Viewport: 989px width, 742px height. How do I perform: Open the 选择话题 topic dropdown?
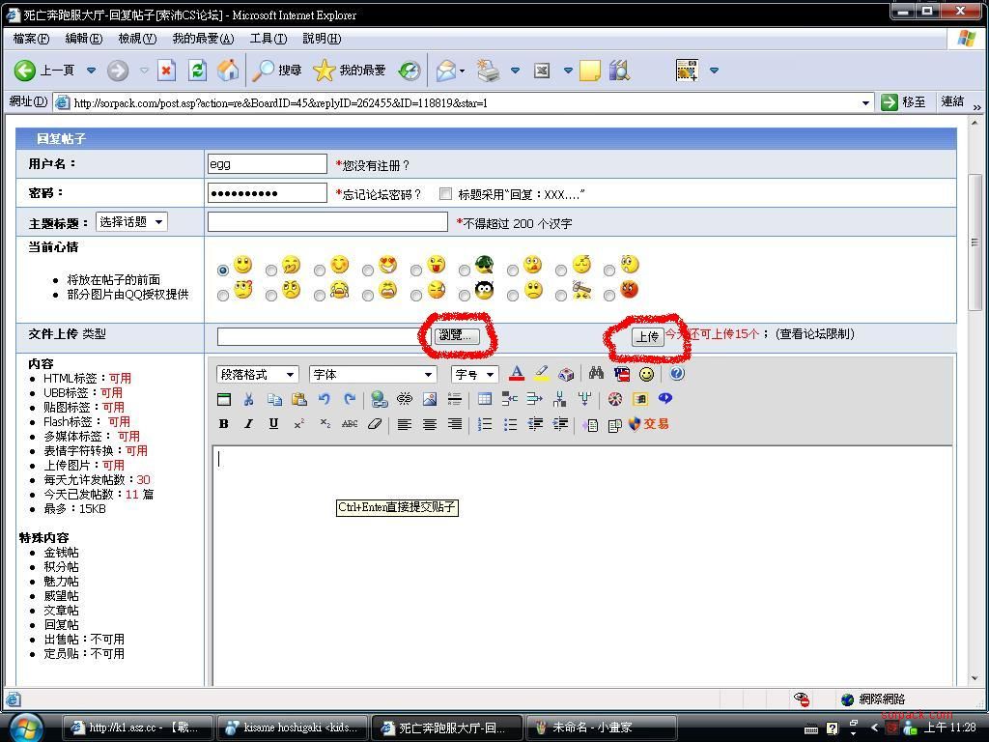click(131, 222)
